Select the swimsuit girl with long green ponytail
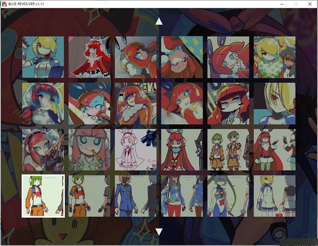 click(228, 196)
